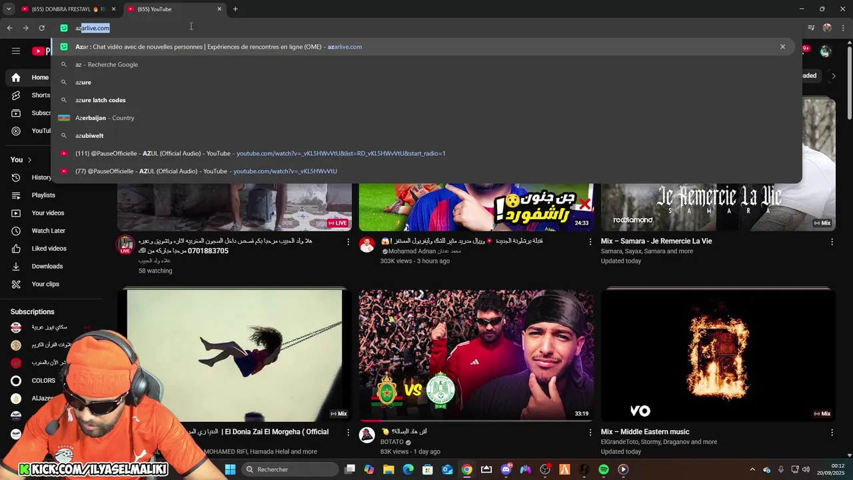Open Chrome three-dot menu
The height and width of the screenshot is (480, 853).
(x=844, y=28)
